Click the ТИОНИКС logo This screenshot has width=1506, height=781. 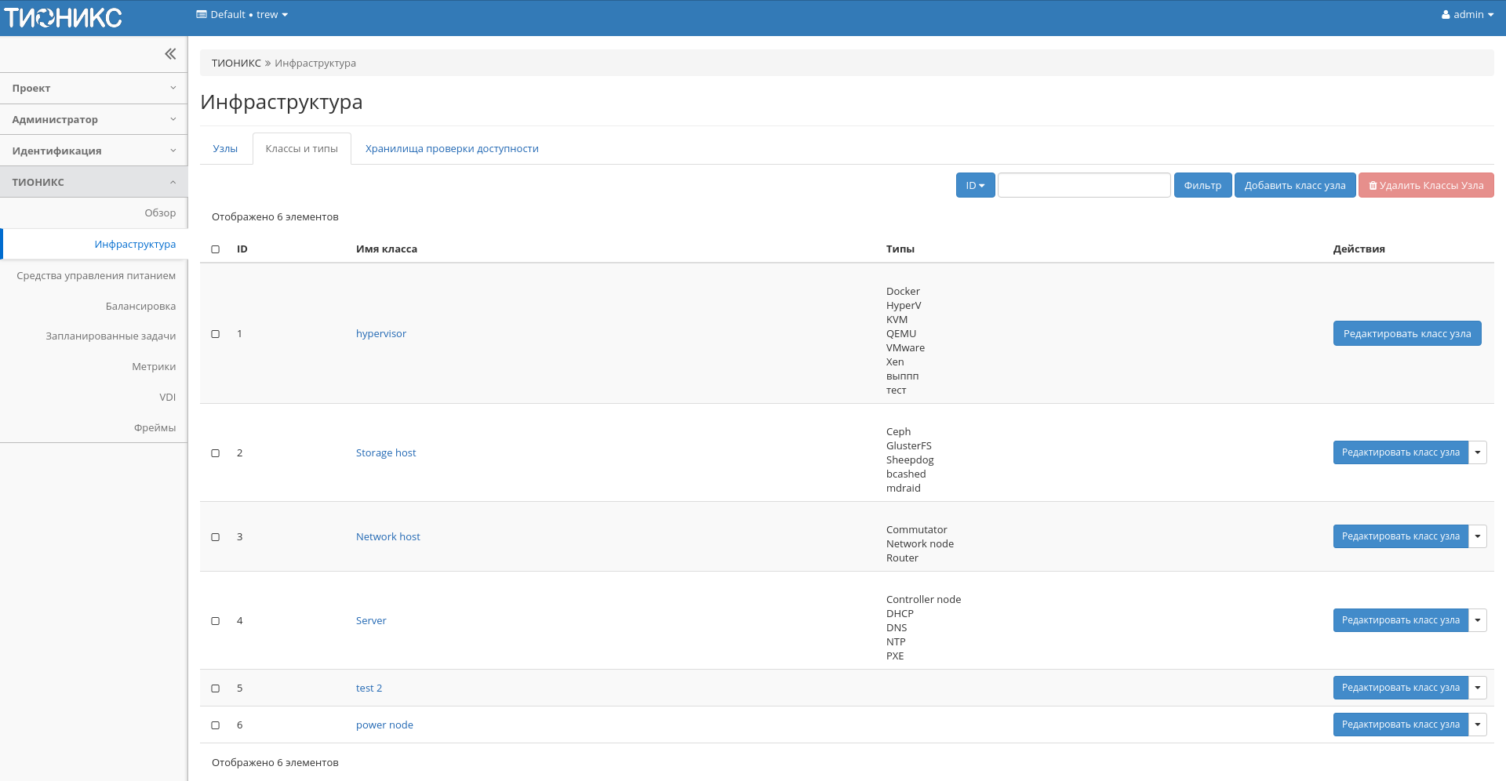pos(64,17)
